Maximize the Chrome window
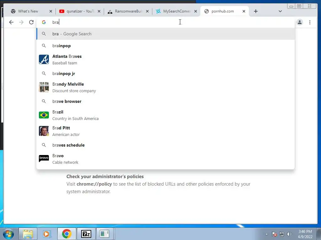321x240 pixels. click(x=299, y=6)
